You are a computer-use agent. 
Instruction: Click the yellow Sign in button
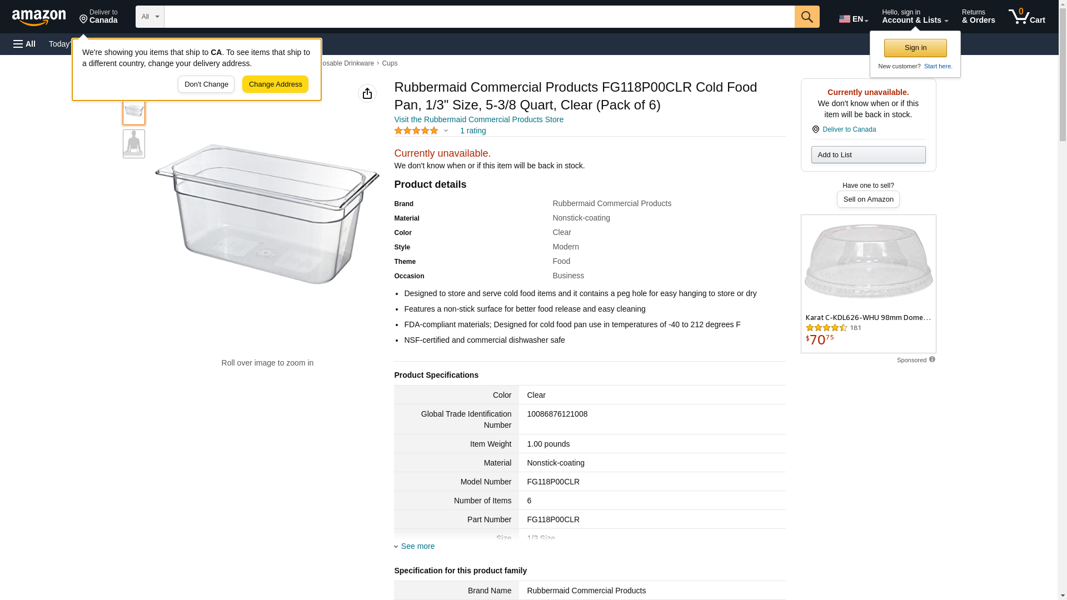(x=915, y=48)
